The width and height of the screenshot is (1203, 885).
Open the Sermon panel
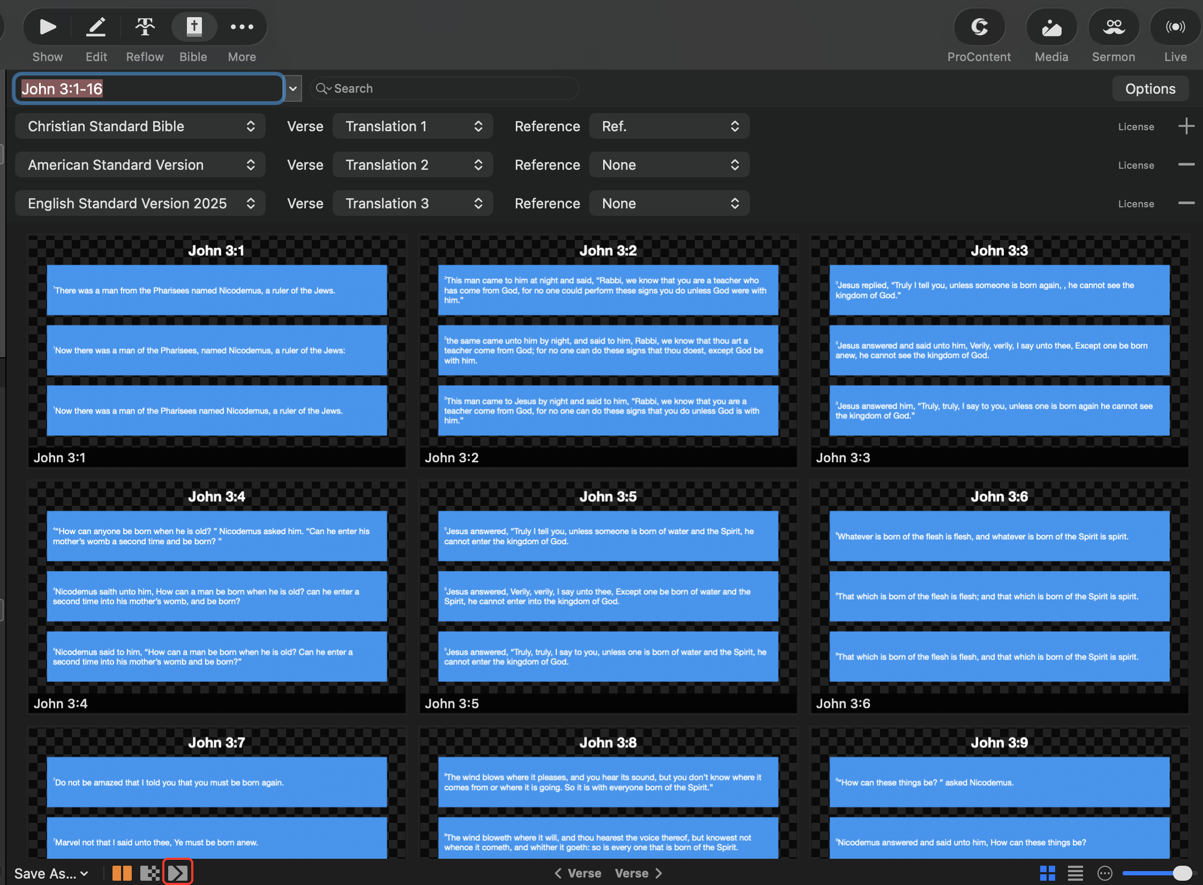pyautogui.click(x=1113, y=27)
